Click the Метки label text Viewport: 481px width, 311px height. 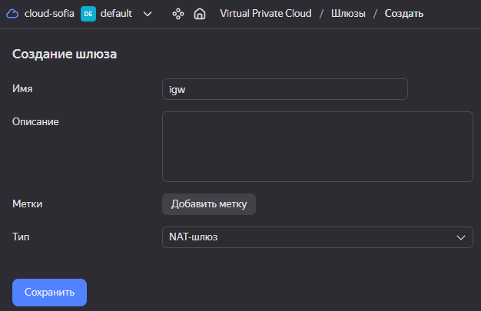click(28, 204)
